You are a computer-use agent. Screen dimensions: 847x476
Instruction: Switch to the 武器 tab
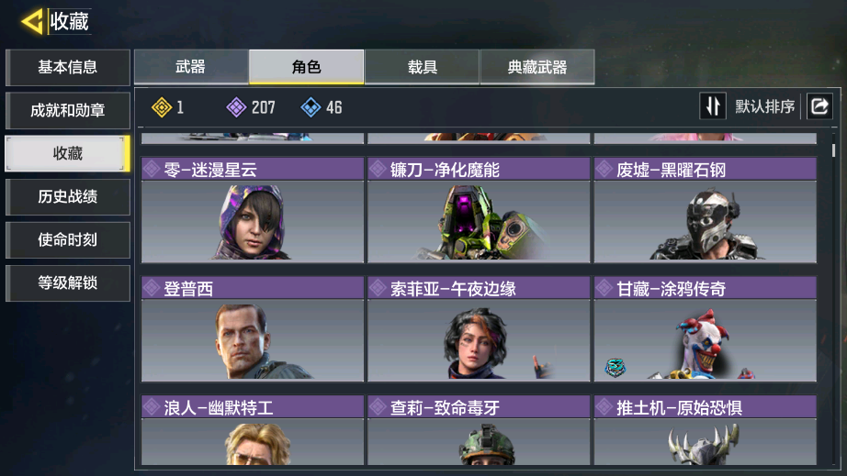pyautogui.click(x=191, y=67)
